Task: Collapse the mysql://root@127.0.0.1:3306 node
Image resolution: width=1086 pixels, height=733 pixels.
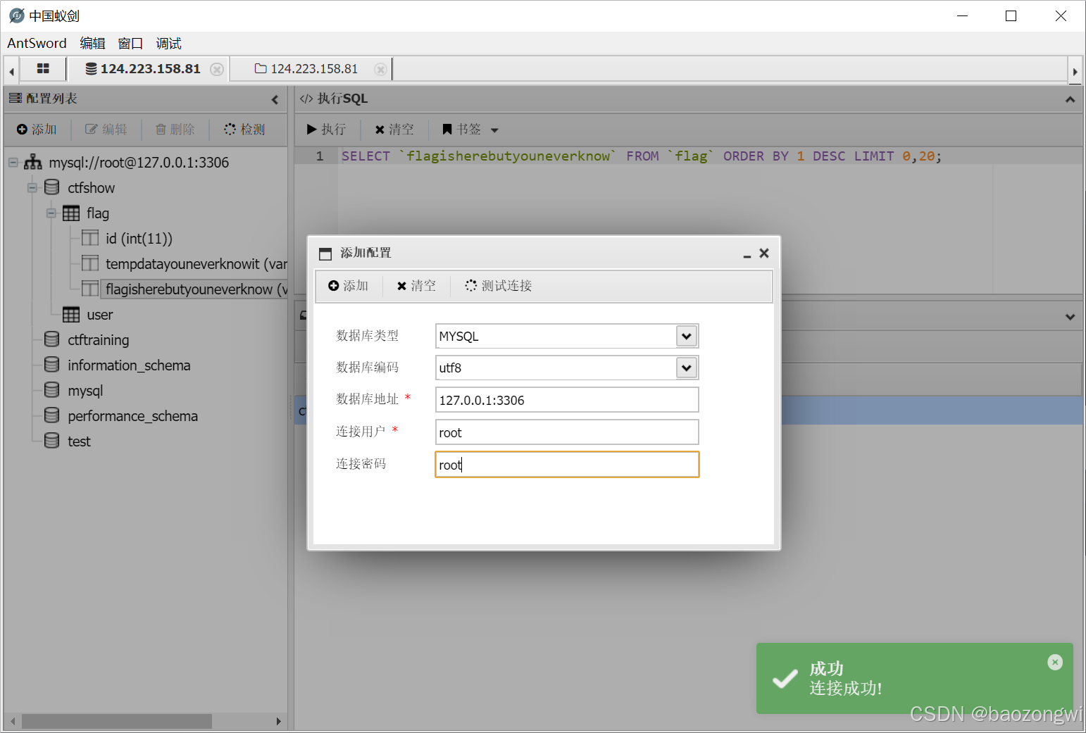Action: (x=13, y=163)
